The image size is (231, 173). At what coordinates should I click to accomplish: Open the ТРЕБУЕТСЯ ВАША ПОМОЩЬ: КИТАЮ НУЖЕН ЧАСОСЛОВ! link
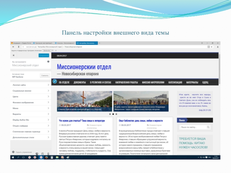193,143
